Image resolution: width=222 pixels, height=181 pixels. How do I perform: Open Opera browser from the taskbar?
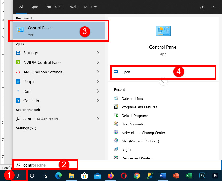pos(124,176)
